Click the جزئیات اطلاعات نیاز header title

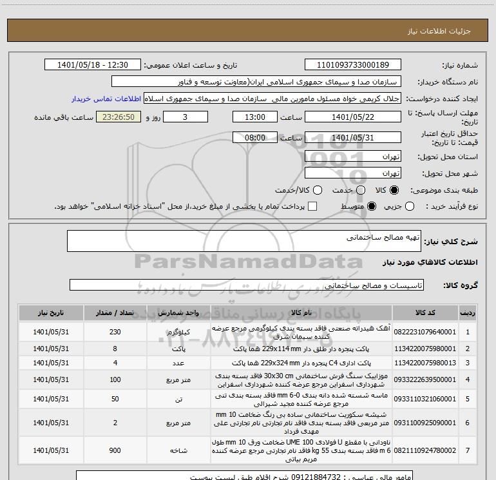[x=439, y=31]
